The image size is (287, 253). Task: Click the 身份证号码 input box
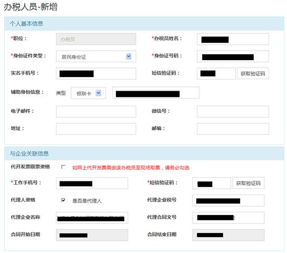[x=233, y=56]
